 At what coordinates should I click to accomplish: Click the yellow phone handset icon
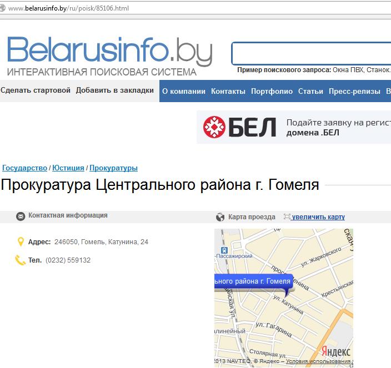(x=21, y=260)
